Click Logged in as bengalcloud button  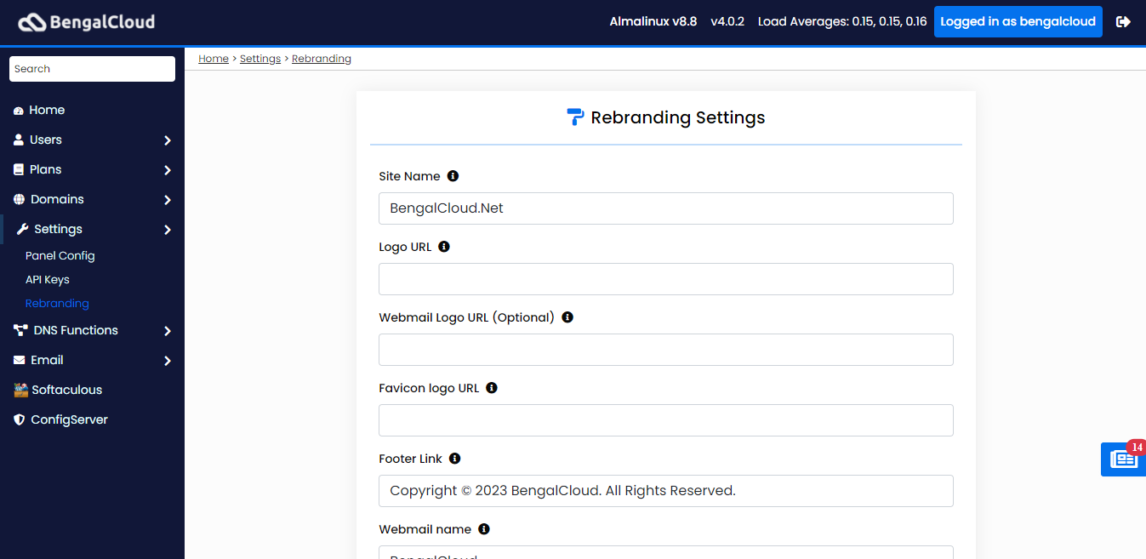[1018, 22]
